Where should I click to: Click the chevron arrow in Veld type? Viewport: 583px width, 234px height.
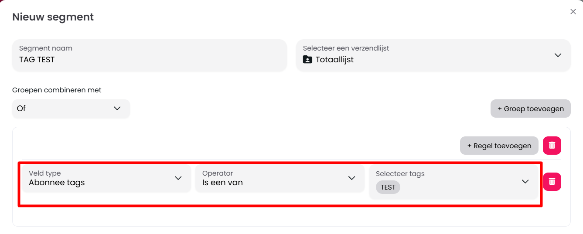178,178
